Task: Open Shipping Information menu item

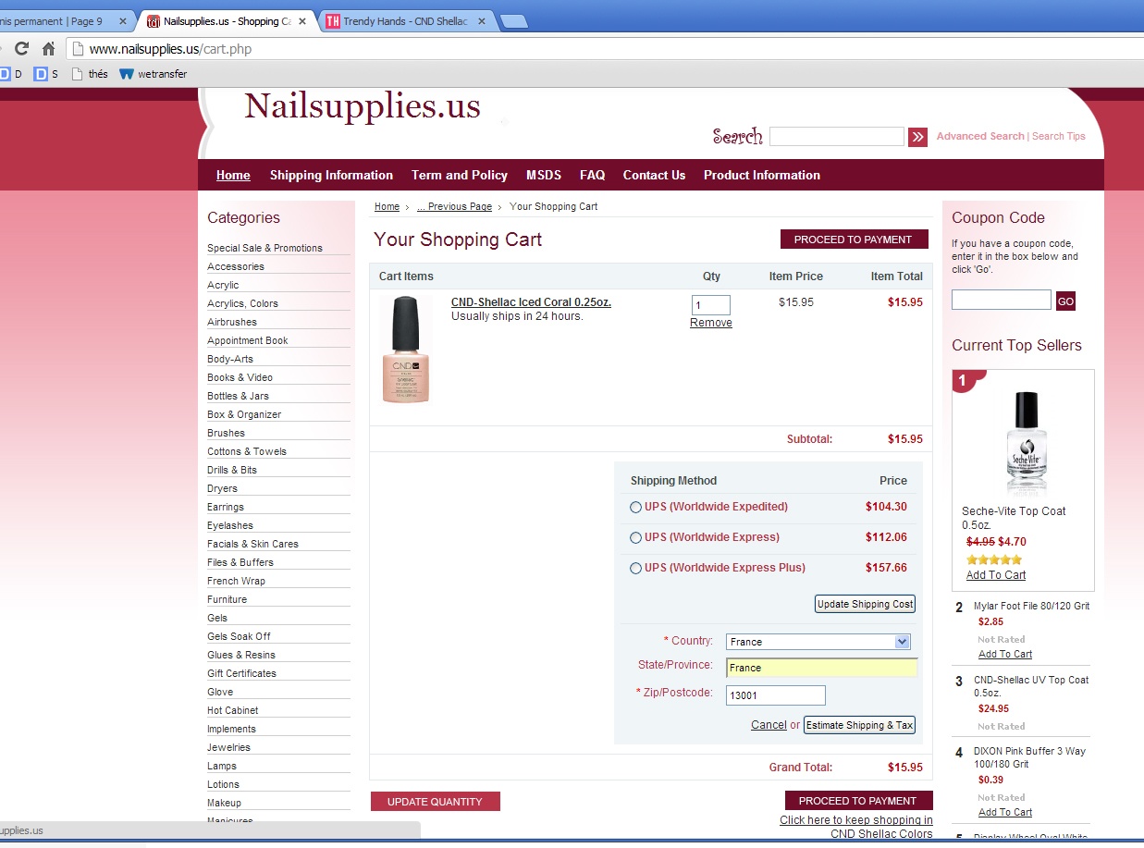Action: click(x=331, y=175)
